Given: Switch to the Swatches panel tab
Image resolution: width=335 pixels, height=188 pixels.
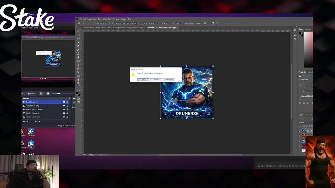Looking at the screenshot, I should coord(308,29).
